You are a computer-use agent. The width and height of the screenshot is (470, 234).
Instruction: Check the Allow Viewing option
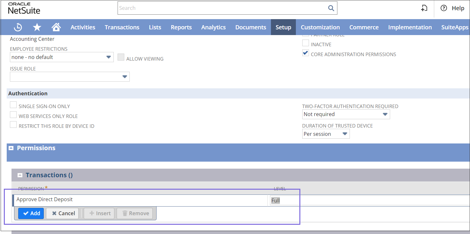point(121,57)
